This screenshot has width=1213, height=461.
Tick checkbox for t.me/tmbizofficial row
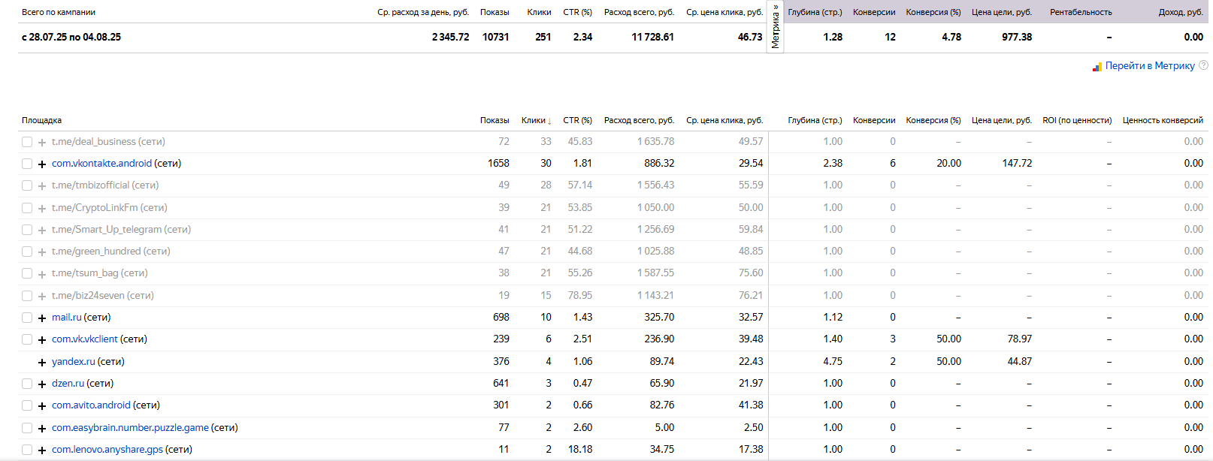[27, 185]
